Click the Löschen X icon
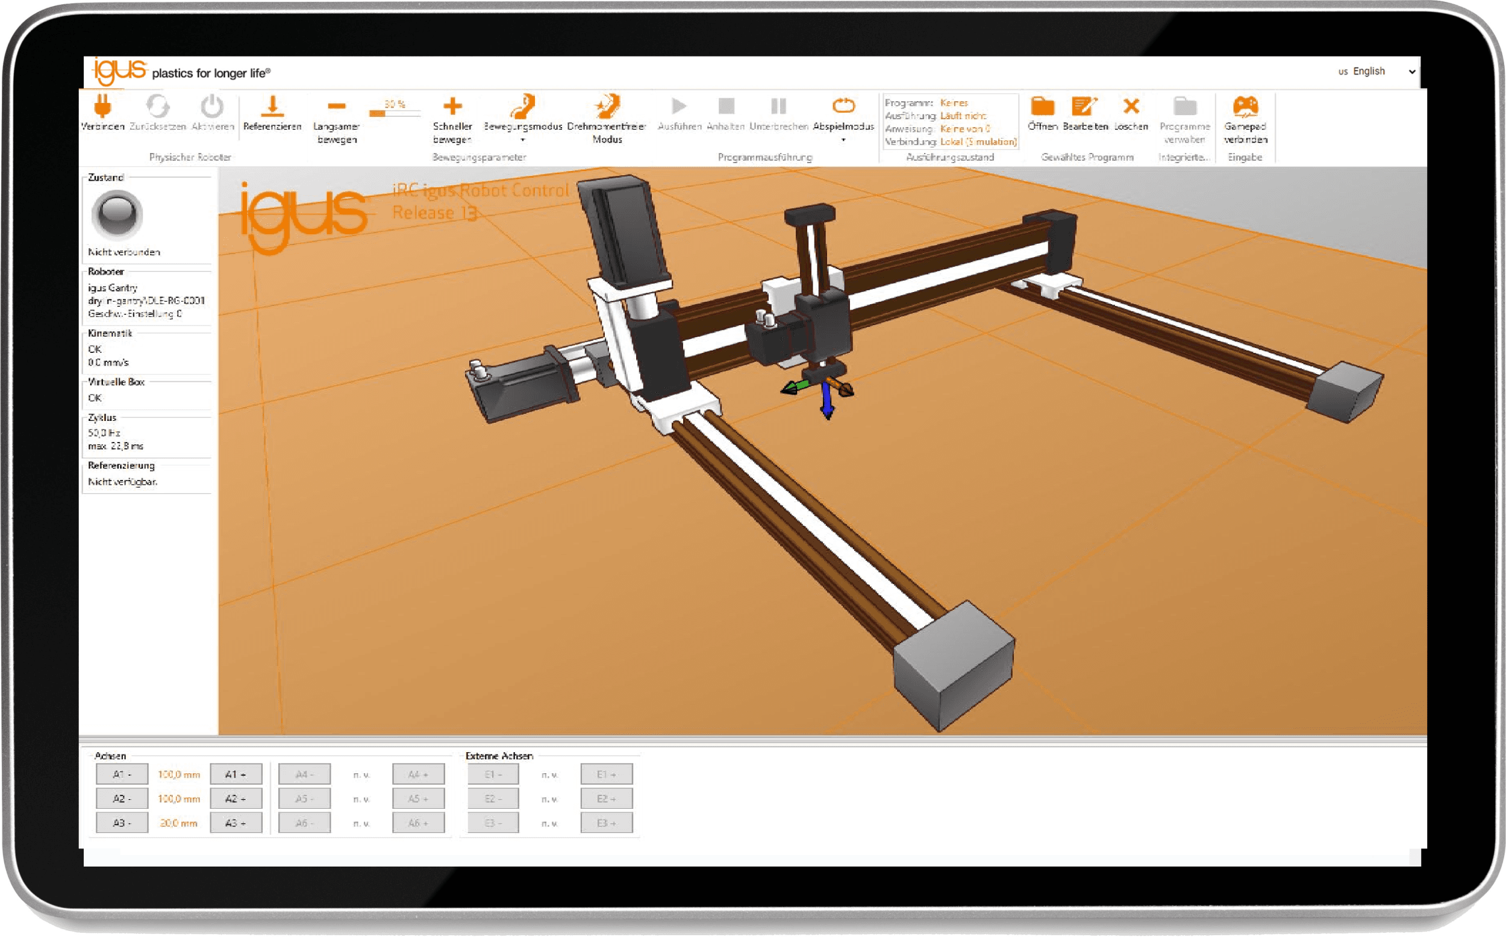 tap(1131, 107)
